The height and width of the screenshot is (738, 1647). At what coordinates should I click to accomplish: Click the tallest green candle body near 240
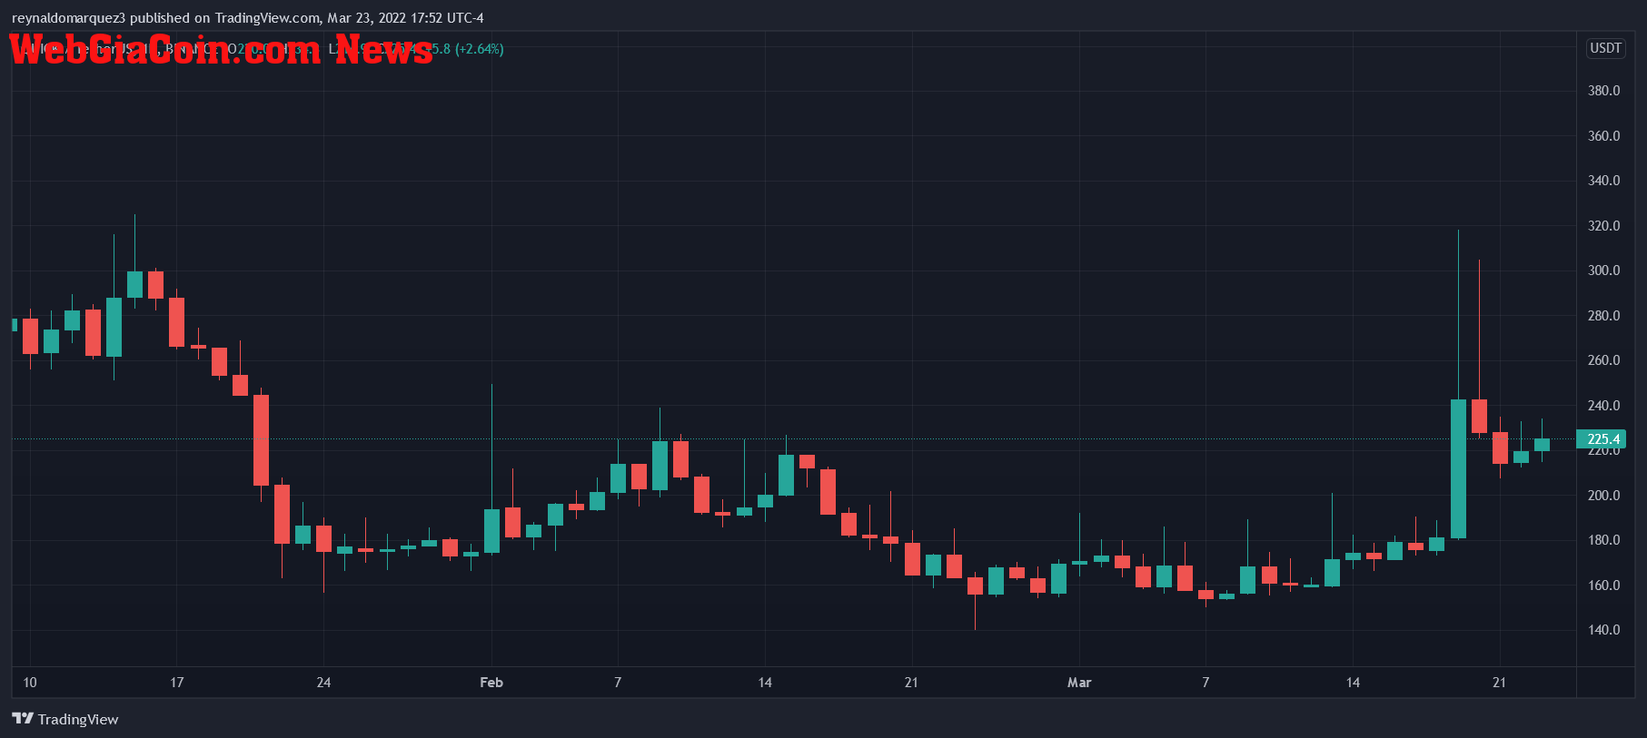tap(1458, 469)
